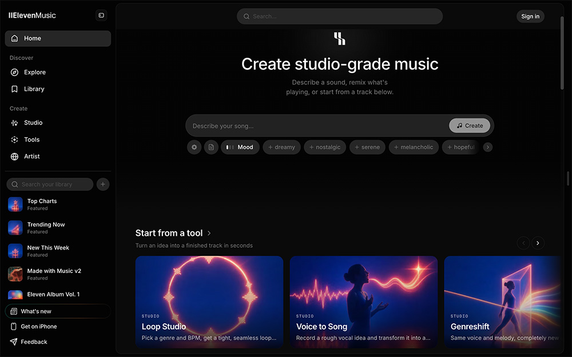Image resolution: width=572 pixels, height=357 pixels.
Task: Go to next tool cards
Action: click(538, 243)
